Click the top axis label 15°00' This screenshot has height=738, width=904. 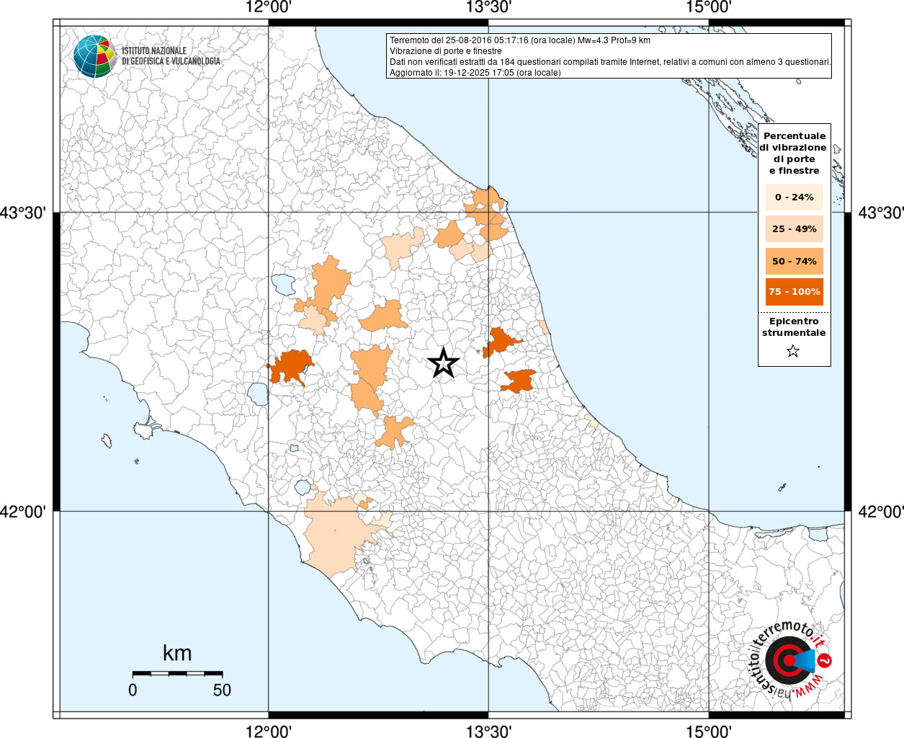pos(709,7)
